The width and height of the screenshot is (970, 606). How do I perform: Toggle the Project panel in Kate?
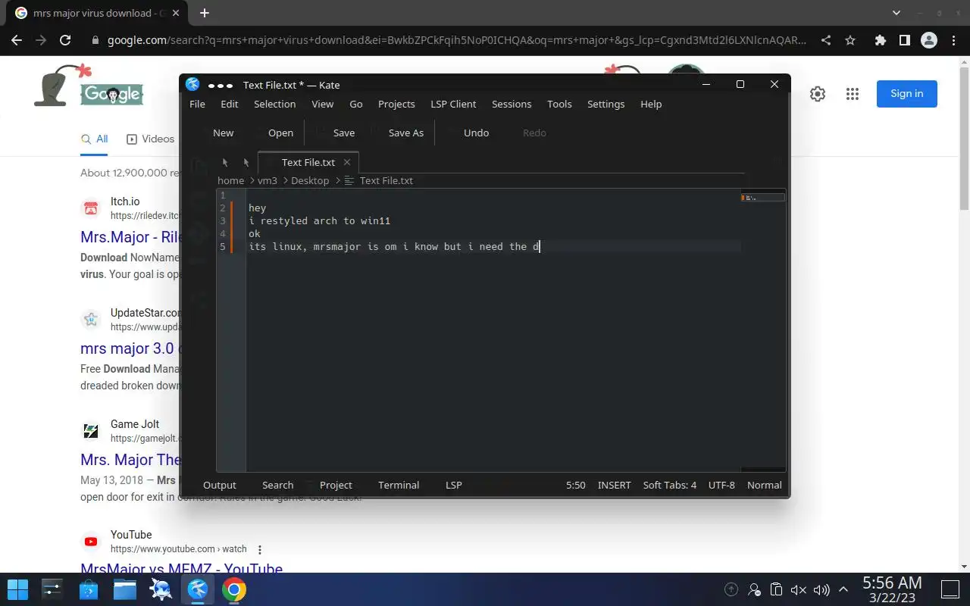[x=336, y=485]
